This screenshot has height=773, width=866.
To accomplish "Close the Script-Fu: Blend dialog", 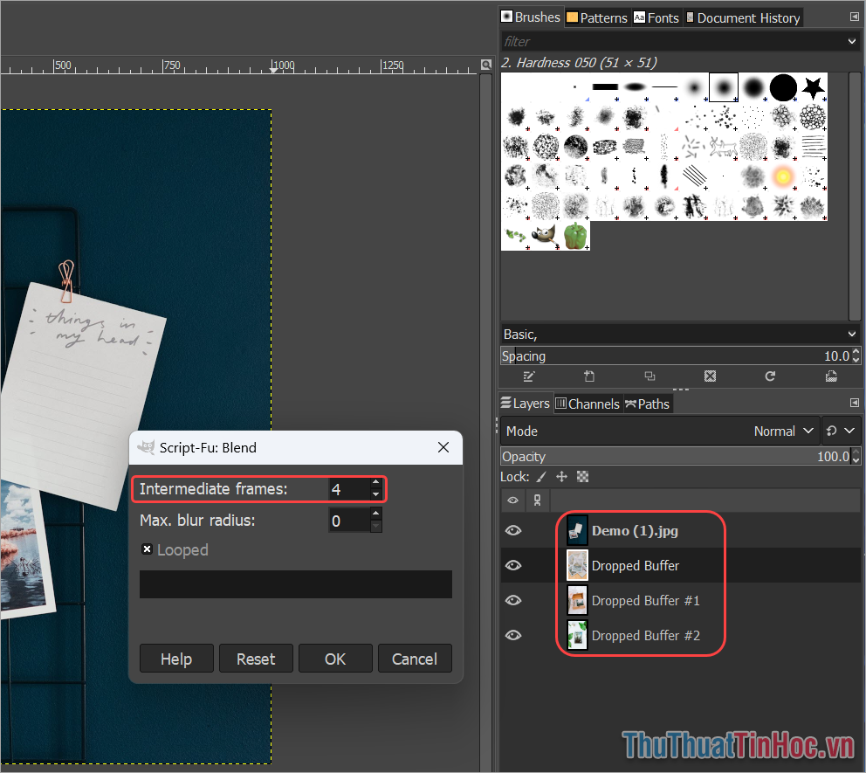I will pyautogui.click(x=443, y=447).
